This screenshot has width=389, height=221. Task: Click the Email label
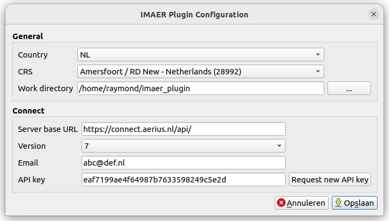(x=28, y=163)
